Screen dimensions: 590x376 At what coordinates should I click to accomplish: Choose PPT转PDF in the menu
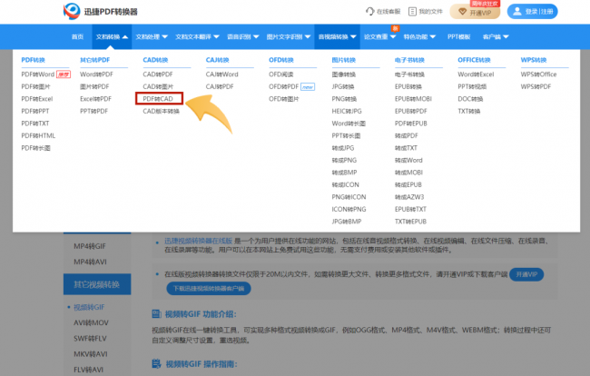[x=93, y=111]
